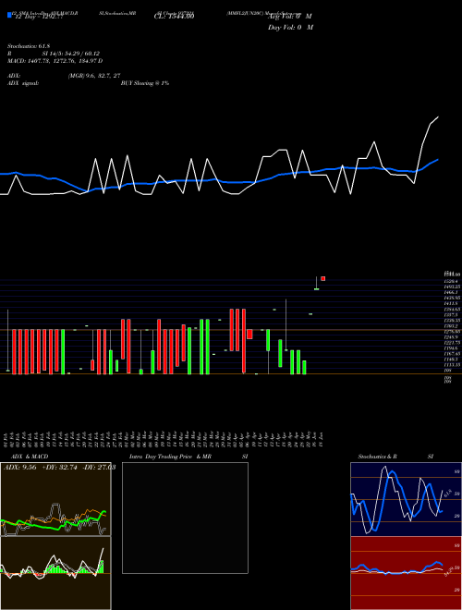
Task: Click the 'SI 14/5: 54.29 / 69.12' value
Action: click(x=71, y=54)
